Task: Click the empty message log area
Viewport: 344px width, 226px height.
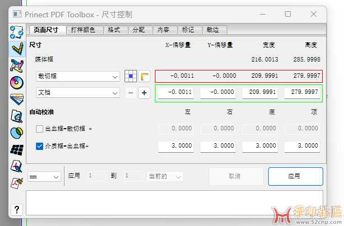Action: pos(175,203)
